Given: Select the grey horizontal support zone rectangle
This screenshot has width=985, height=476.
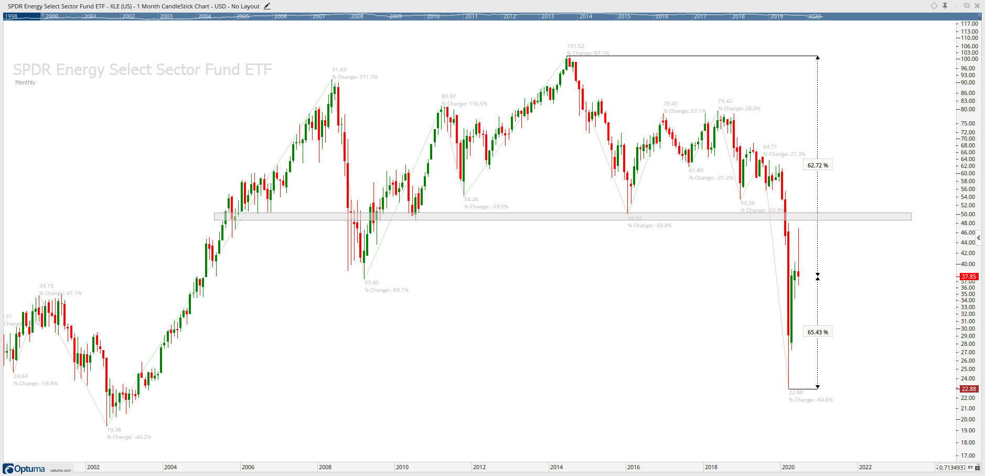Looking at the screenshot, I should 562,216.
